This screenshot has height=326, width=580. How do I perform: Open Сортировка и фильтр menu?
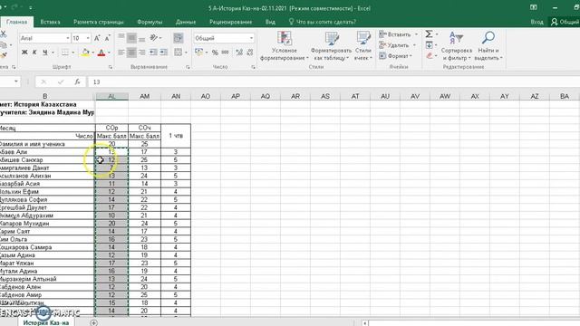point(457,46)
